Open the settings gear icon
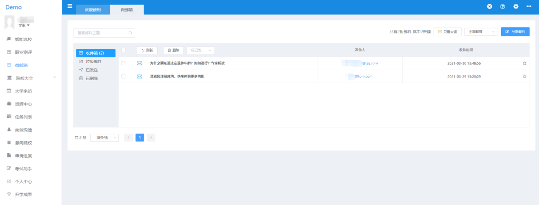This screenshot has height=205, width=539. pos(516,6)
